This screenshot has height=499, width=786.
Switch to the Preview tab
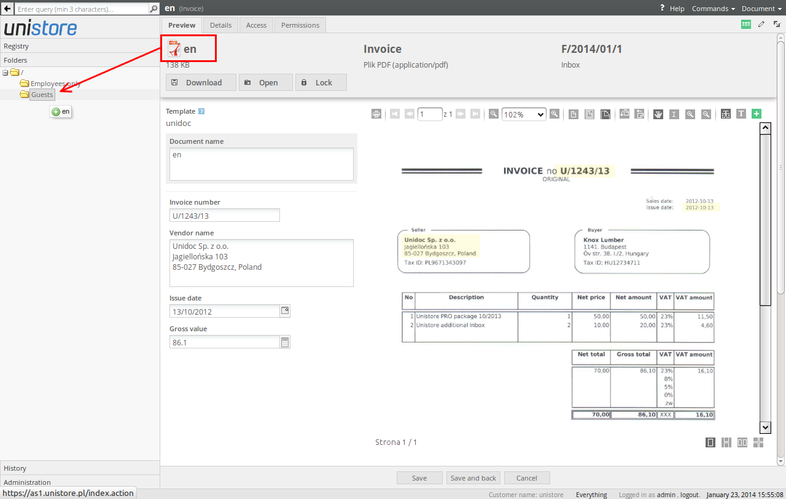coord(182,25)
